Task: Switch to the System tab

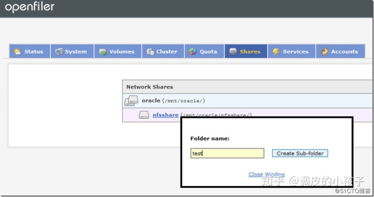Action: 72,51
